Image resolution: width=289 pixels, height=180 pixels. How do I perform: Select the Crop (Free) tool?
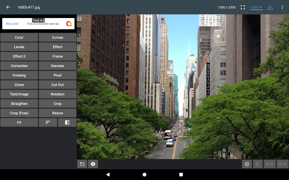[x=19, y=113]
